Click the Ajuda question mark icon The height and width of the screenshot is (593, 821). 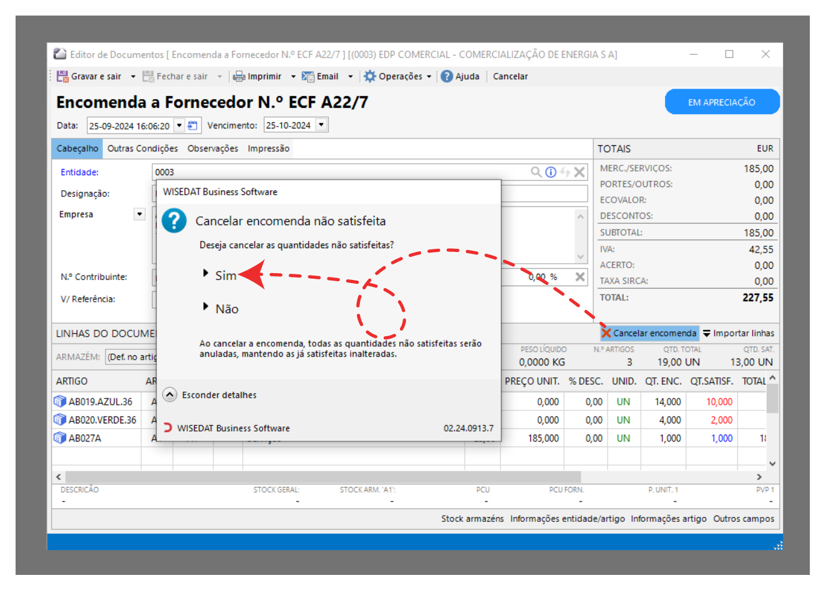click(447, 77)
